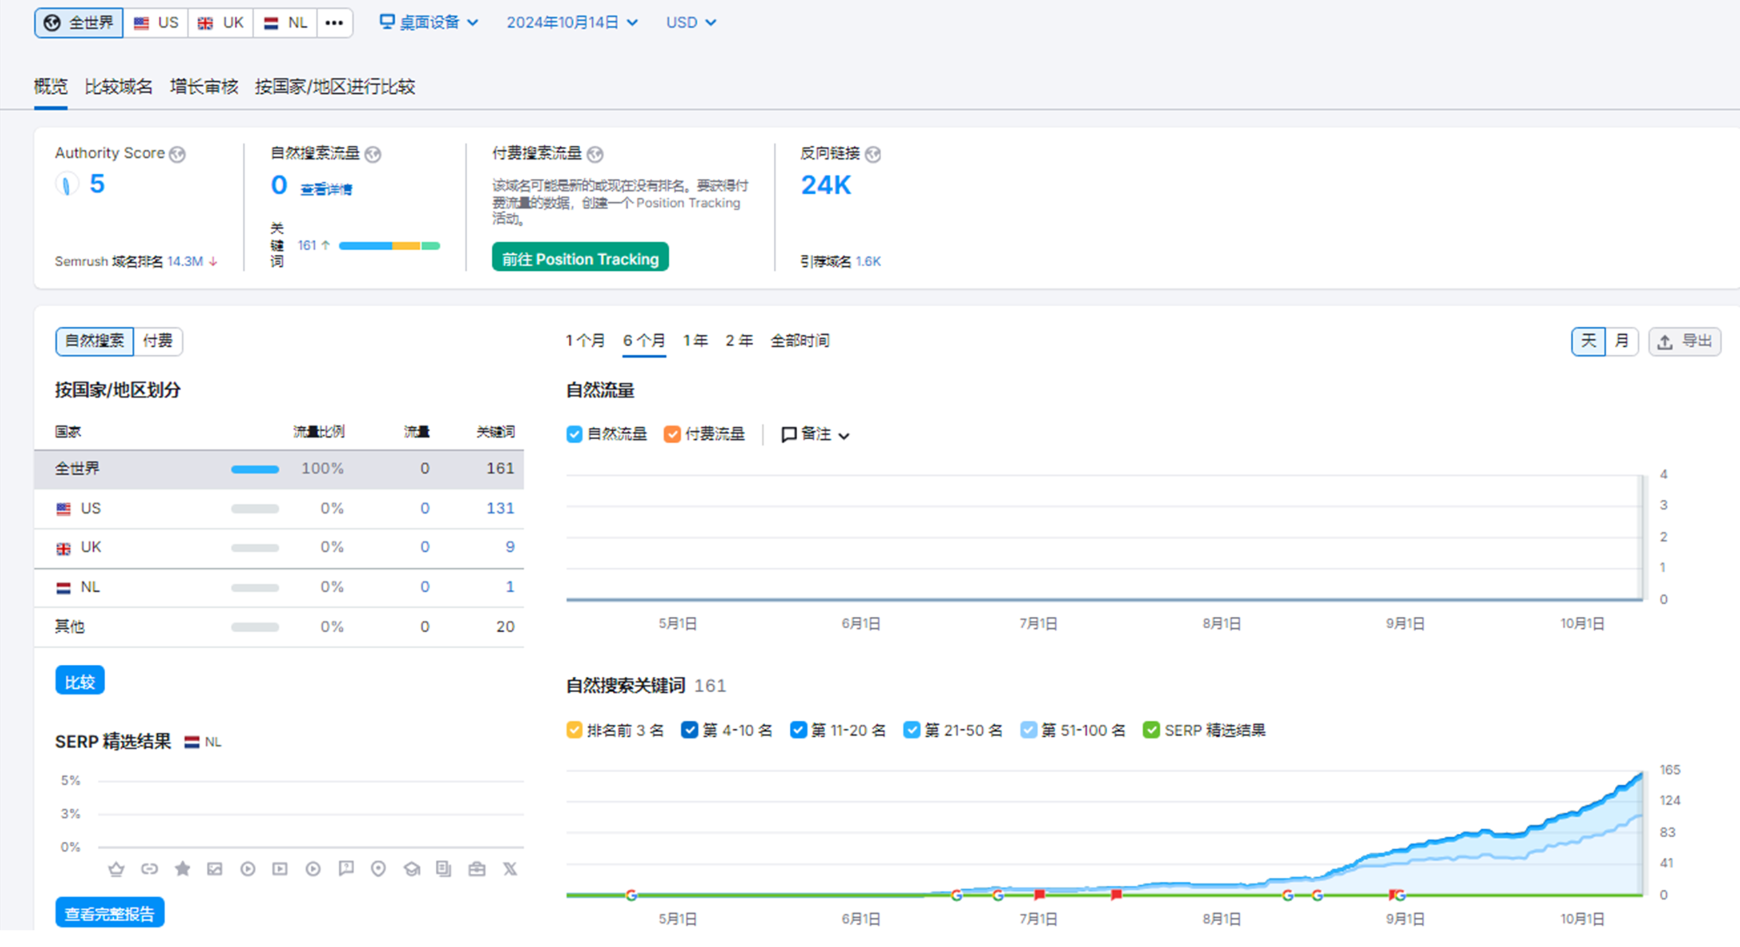Click Google update marker near May on keyword chart
The width and height of the screenshot is (1740, 947).
click(x=631, y=896)
